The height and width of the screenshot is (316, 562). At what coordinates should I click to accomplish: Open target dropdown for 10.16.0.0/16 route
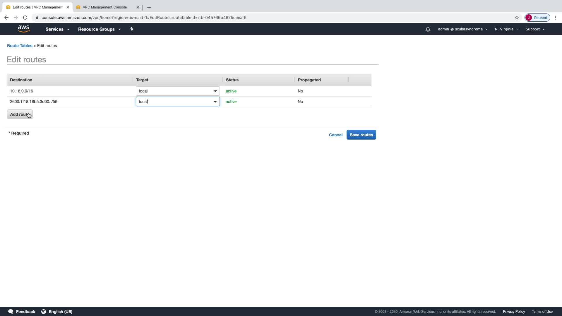pos(215,91)
